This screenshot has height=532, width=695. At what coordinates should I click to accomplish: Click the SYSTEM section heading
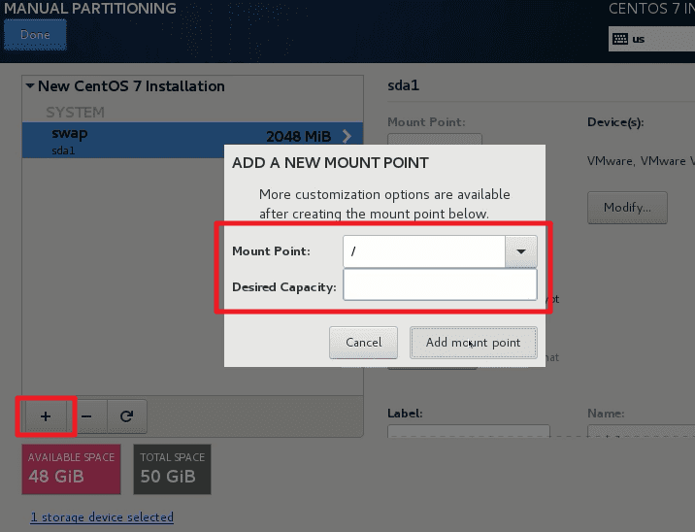coord(76,113)
